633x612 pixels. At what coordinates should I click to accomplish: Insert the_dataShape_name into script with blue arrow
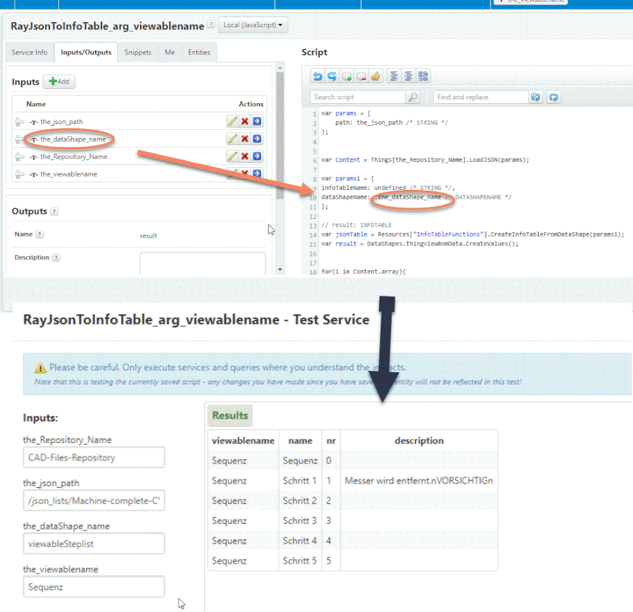pos(257,139)
